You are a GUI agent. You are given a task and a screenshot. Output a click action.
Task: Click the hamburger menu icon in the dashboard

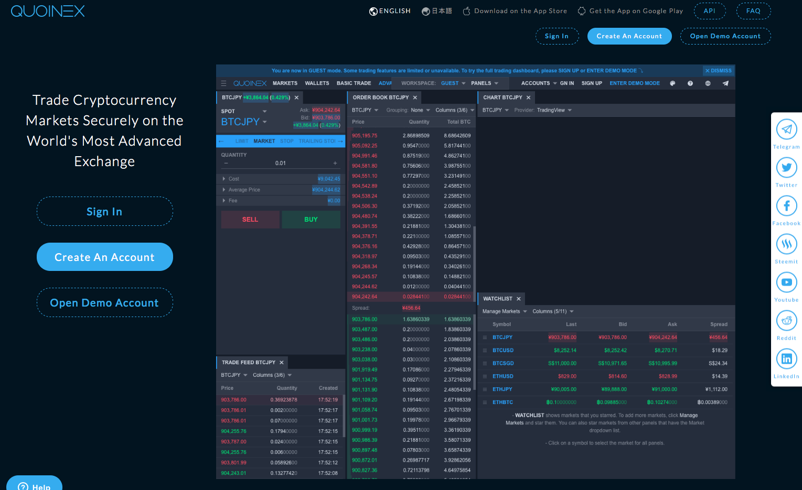click(223, 83)
